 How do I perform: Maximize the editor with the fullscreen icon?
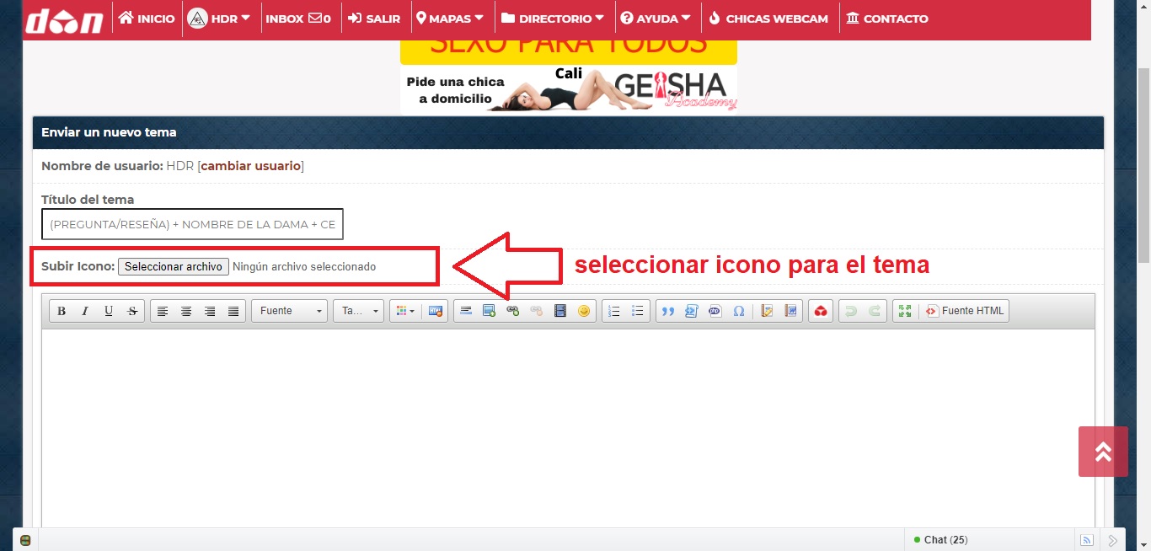click(x=905, y=311)
